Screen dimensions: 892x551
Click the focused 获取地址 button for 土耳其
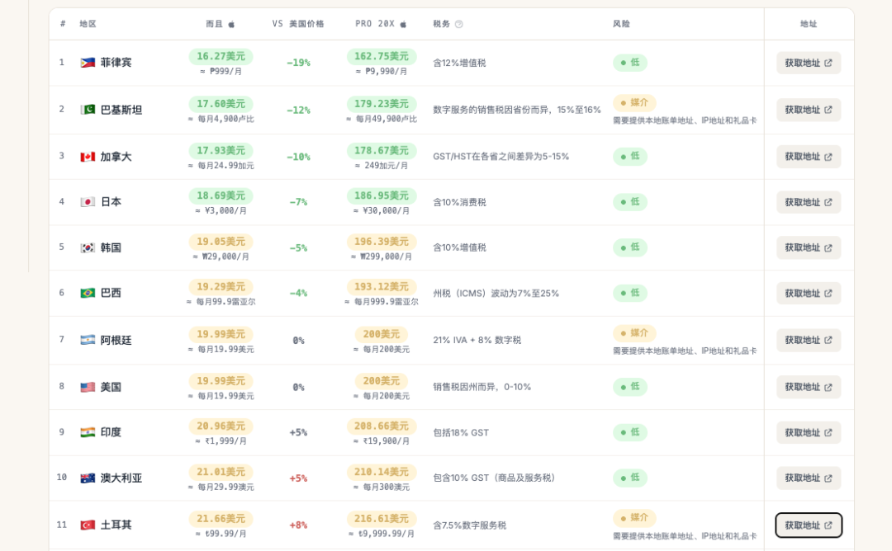(x=809, y=525)
